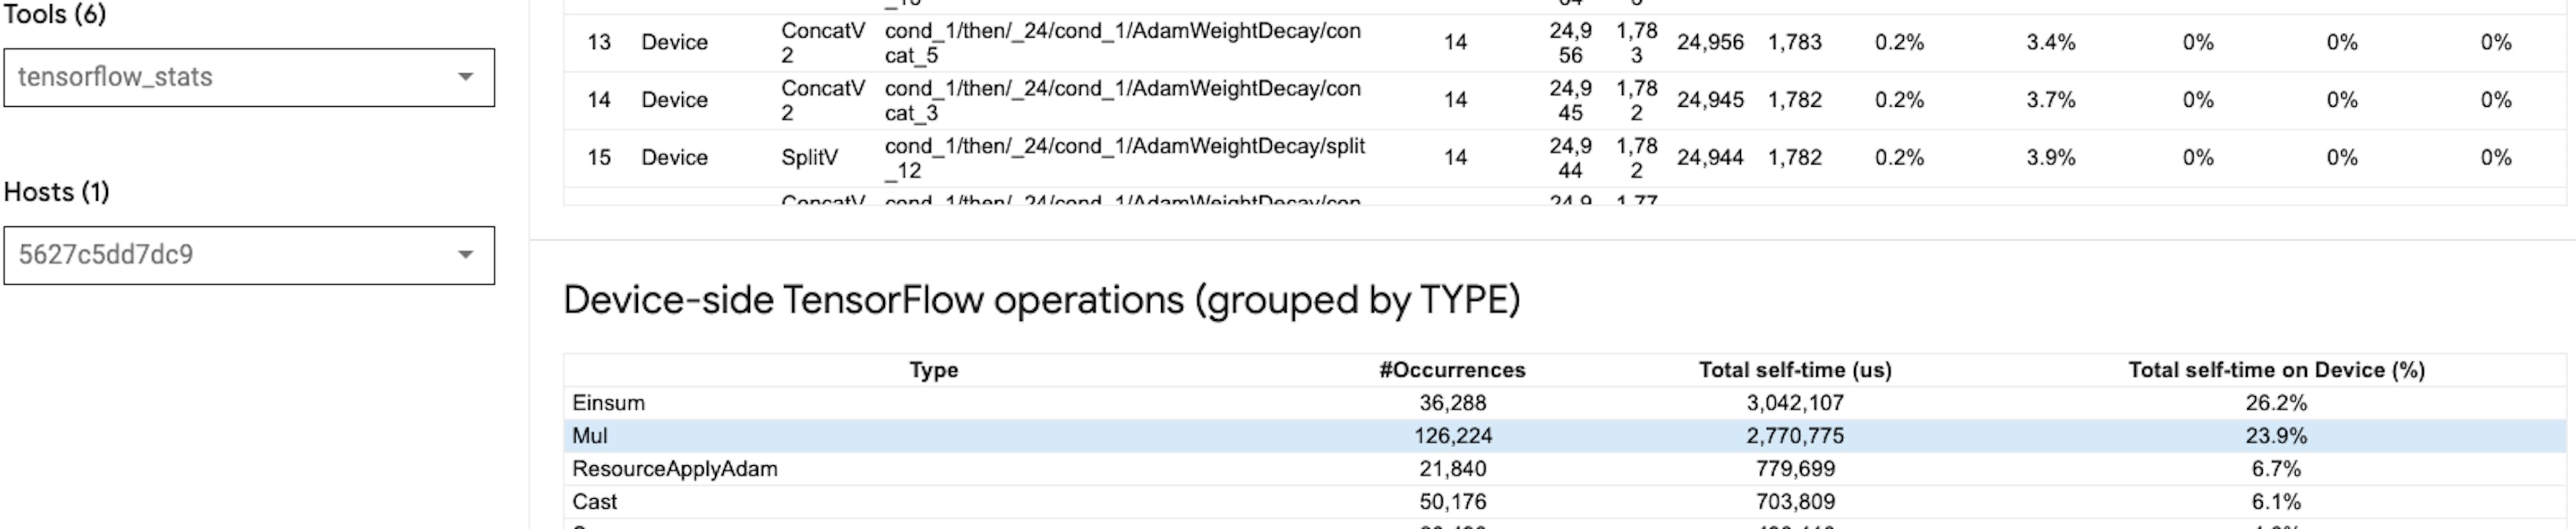Sort by Total self-time on Device (%) header
Image resolution: width=2576 pixels, height=529 pixels.
point(2276,370)
